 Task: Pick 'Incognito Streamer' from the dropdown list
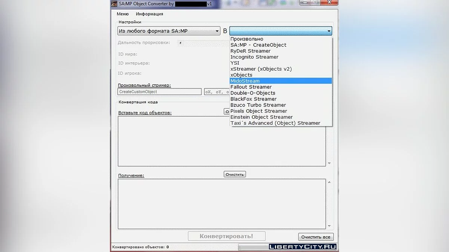pyautogui.click(x=254, y=57)
